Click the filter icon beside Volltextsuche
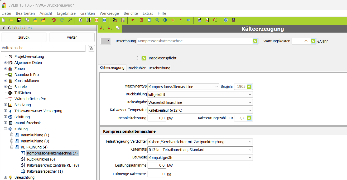 pos(91,48)
